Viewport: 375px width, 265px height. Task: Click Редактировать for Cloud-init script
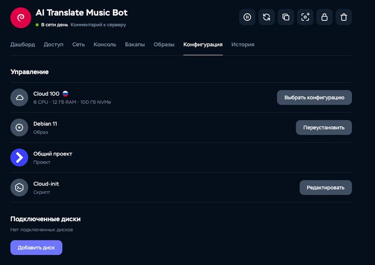(x=325, y=187)
